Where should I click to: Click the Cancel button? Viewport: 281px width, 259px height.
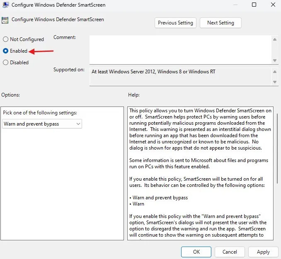[230, 252]
